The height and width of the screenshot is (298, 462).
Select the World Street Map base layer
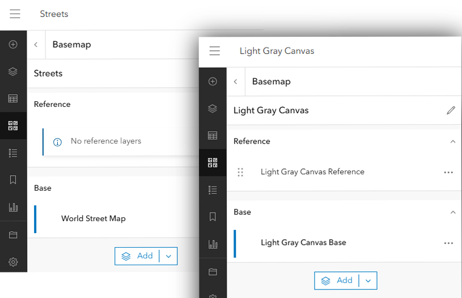[x=94, y=219]
